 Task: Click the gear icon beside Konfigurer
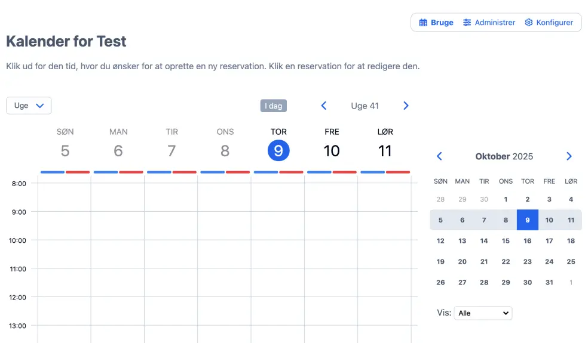coord(529,23)
